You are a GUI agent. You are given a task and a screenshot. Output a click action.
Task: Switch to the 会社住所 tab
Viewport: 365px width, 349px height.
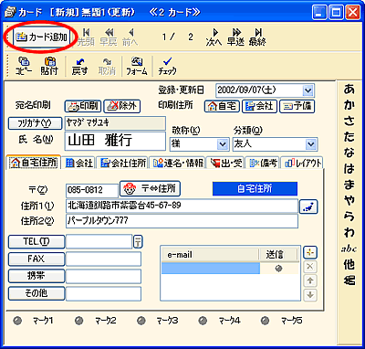123,164
